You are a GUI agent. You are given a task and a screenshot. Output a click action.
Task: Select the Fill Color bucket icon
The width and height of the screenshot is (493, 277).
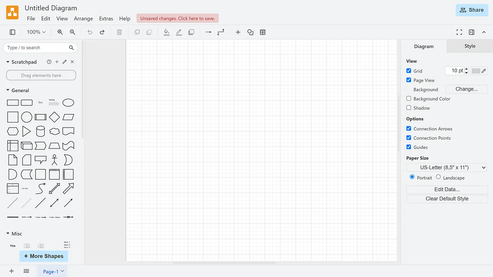point(166,32)
